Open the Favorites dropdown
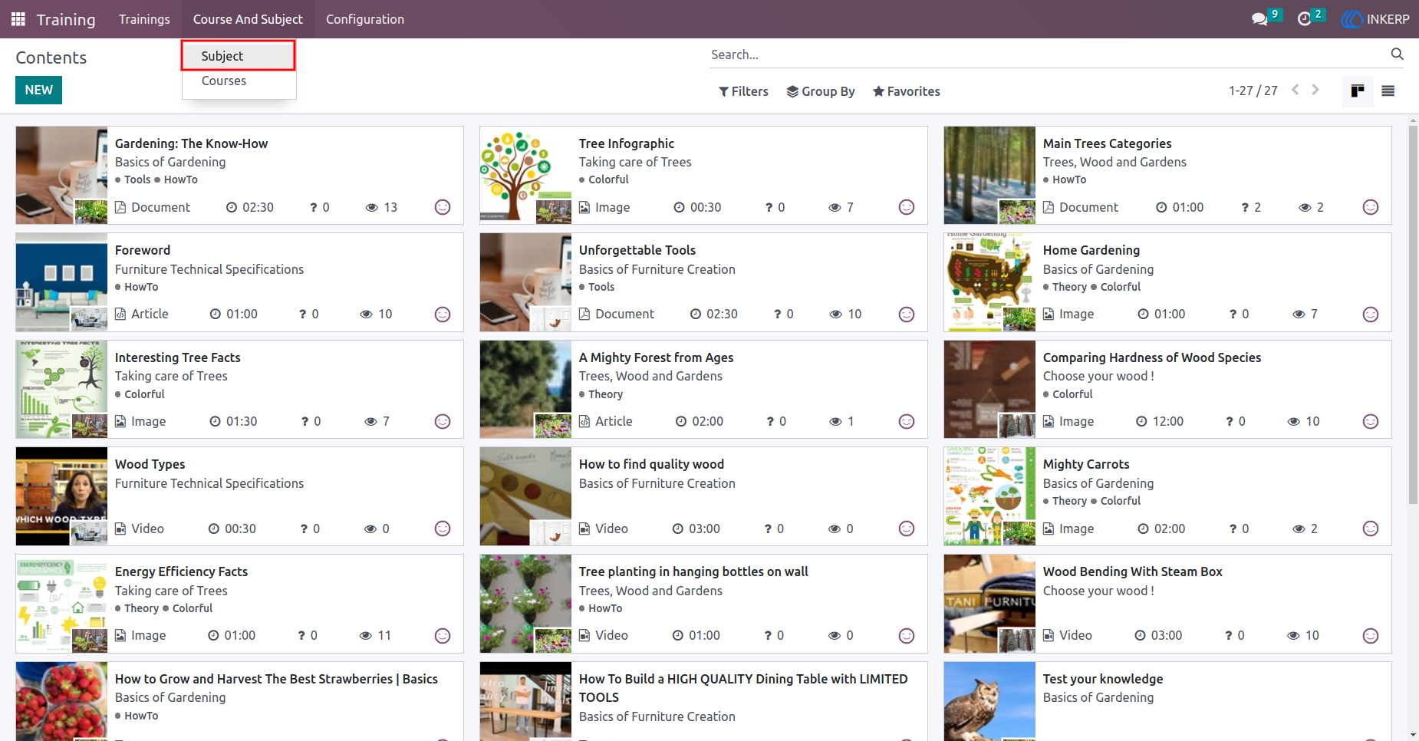 click(x=907, y=91)
